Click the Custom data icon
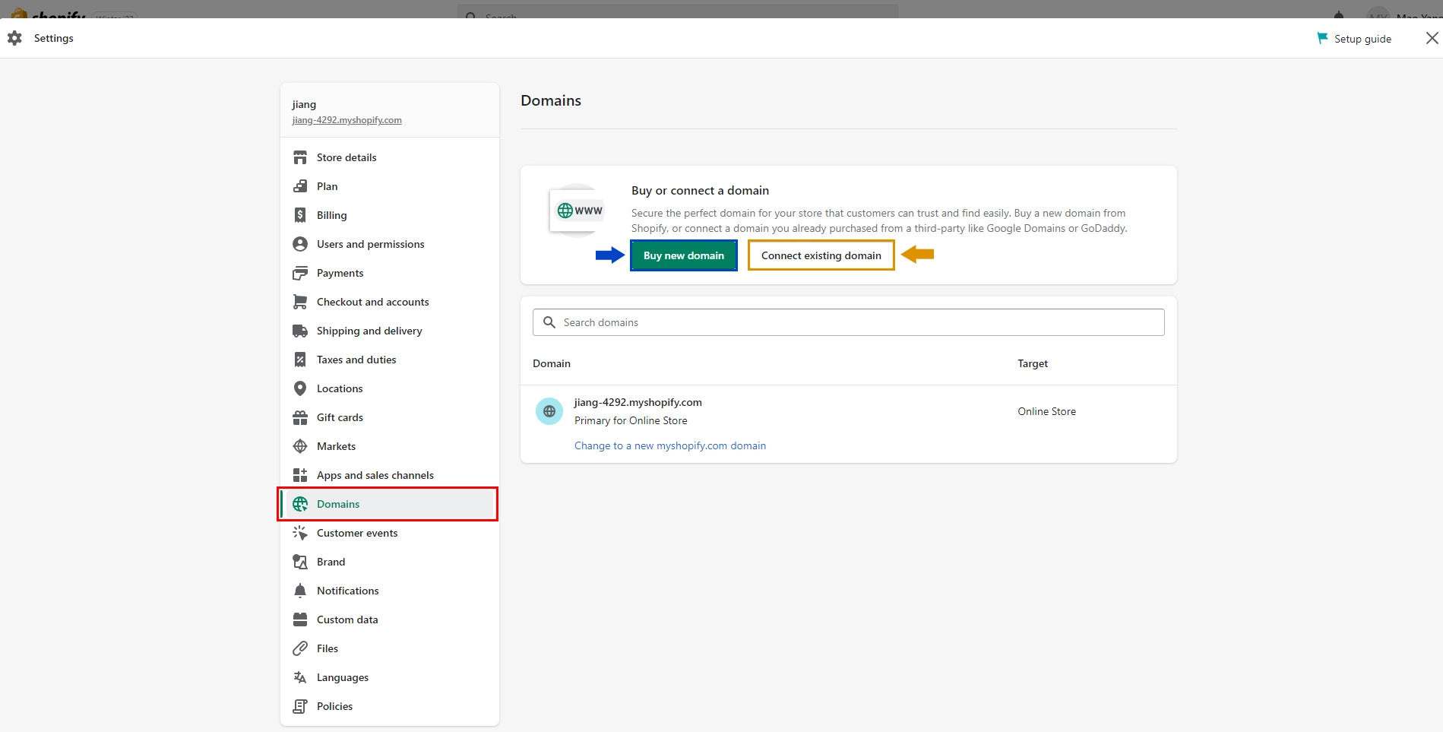Image resolution: width=1443 pixels, height=732 pixels. point(300,620)
